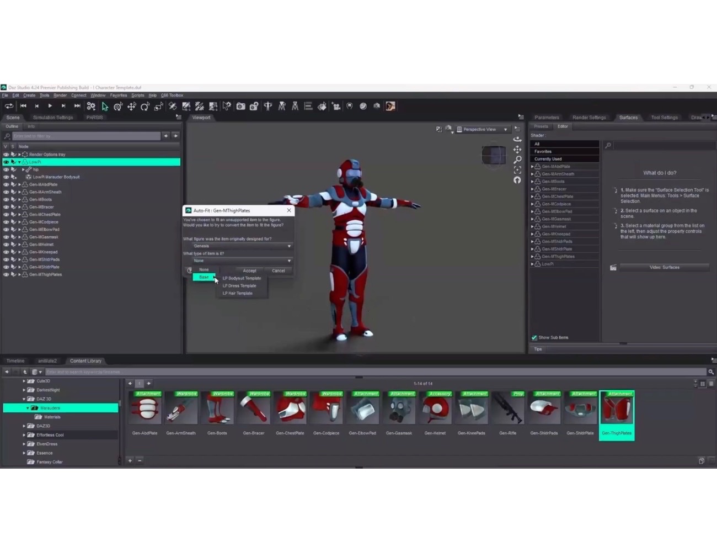Click the camera icon in the toolbar

pos(240,106)
